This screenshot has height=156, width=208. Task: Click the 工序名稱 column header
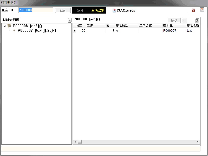pos(151,25)
